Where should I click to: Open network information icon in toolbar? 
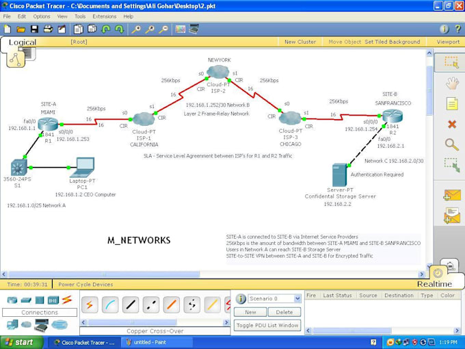[444, 29]
